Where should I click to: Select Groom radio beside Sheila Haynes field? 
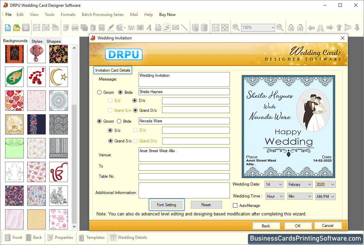click(99, 92)
